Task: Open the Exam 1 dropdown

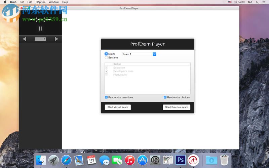Action: 139,54
